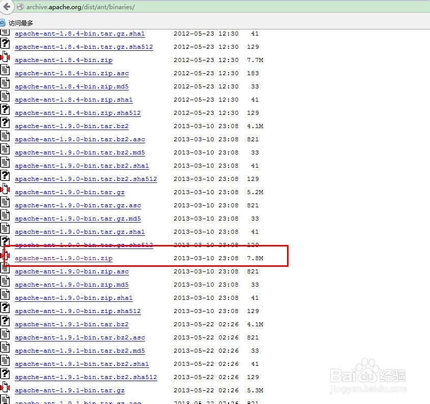Screen dimensions: 430x404
Task: Click the 7.8M size of apache-ant-1.9.0-bin.zip
Action: pos(255,258)
